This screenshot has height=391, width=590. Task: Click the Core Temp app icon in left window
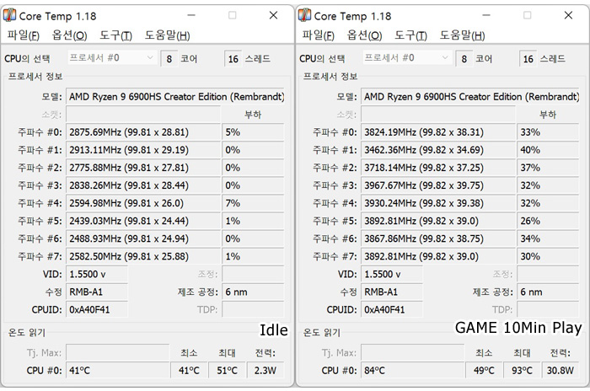(9, 15)
